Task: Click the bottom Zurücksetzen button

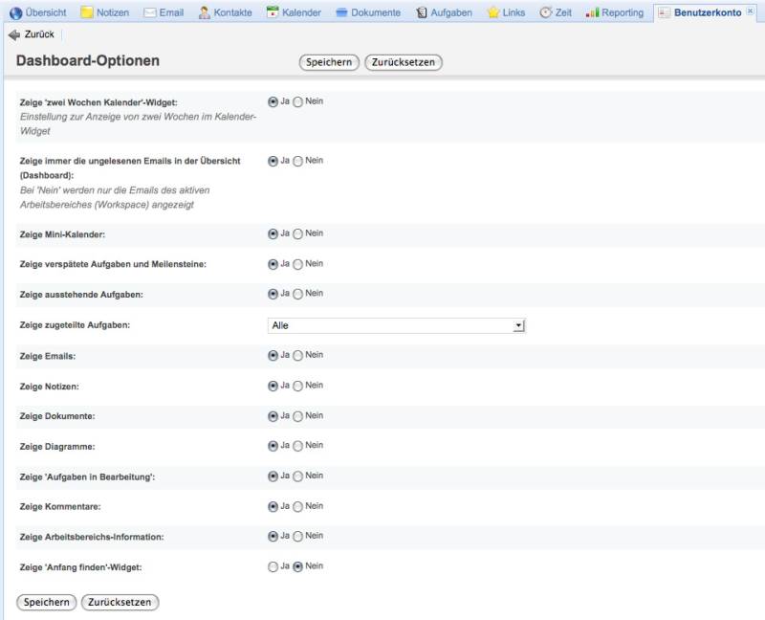Action: 120,602
